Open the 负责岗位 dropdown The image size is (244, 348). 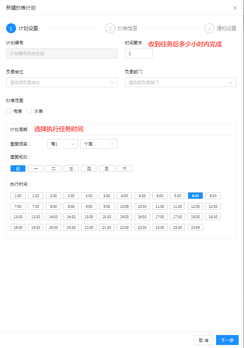pos(62,83)
